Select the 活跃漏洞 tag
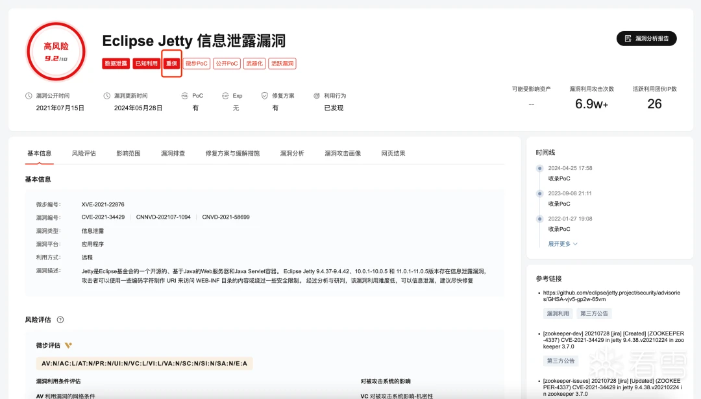Image resolution: width=701 pixels, height=399 pixels. click(282, 64)
